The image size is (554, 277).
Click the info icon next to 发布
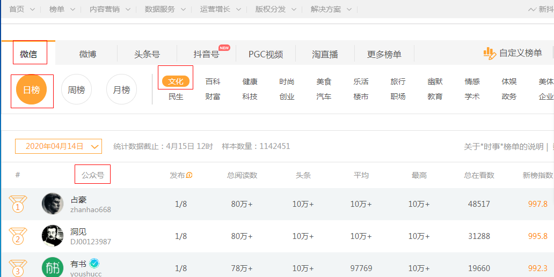(189, 175)
